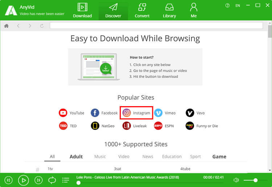The image size is (272, 187).
Task: Switch to the Discover tab
Action: click(x=113, y=11)
